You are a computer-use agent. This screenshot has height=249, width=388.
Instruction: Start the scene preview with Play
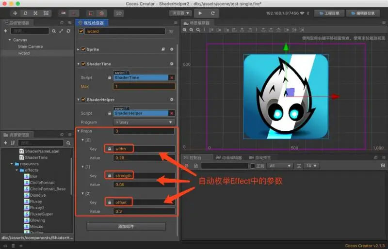tap(200, 13)
